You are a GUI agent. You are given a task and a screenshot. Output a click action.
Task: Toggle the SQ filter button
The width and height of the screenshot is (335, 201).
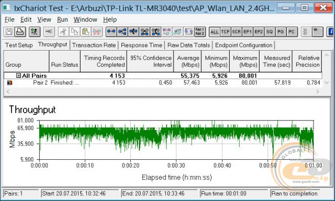[270, 32]
